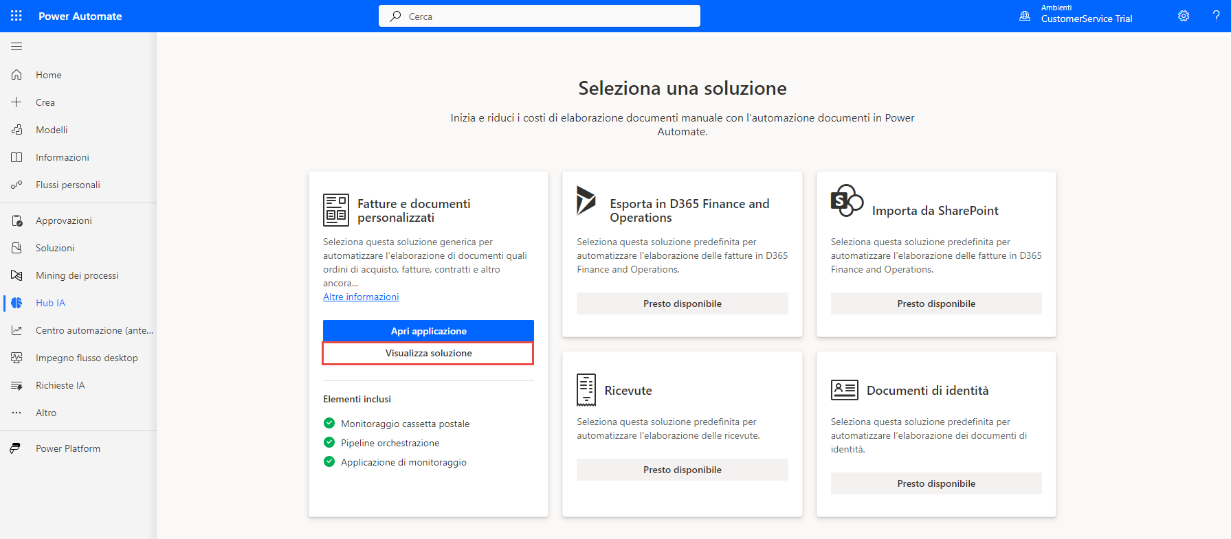Screen dimensions: 1231x539
Task: Click the Elementi inclusi label
Action: [x=357, y=399]
